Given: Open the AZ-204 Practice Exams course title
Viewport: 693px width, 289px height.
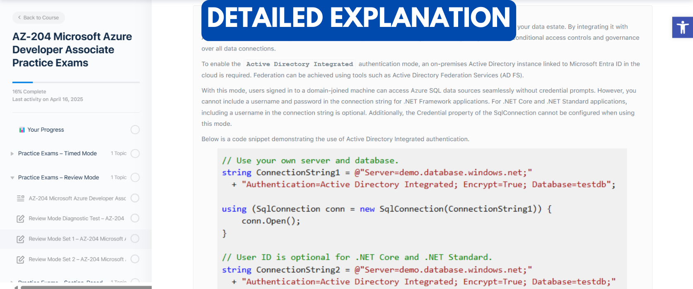Looking at the screenshot, I should (72, 50).
